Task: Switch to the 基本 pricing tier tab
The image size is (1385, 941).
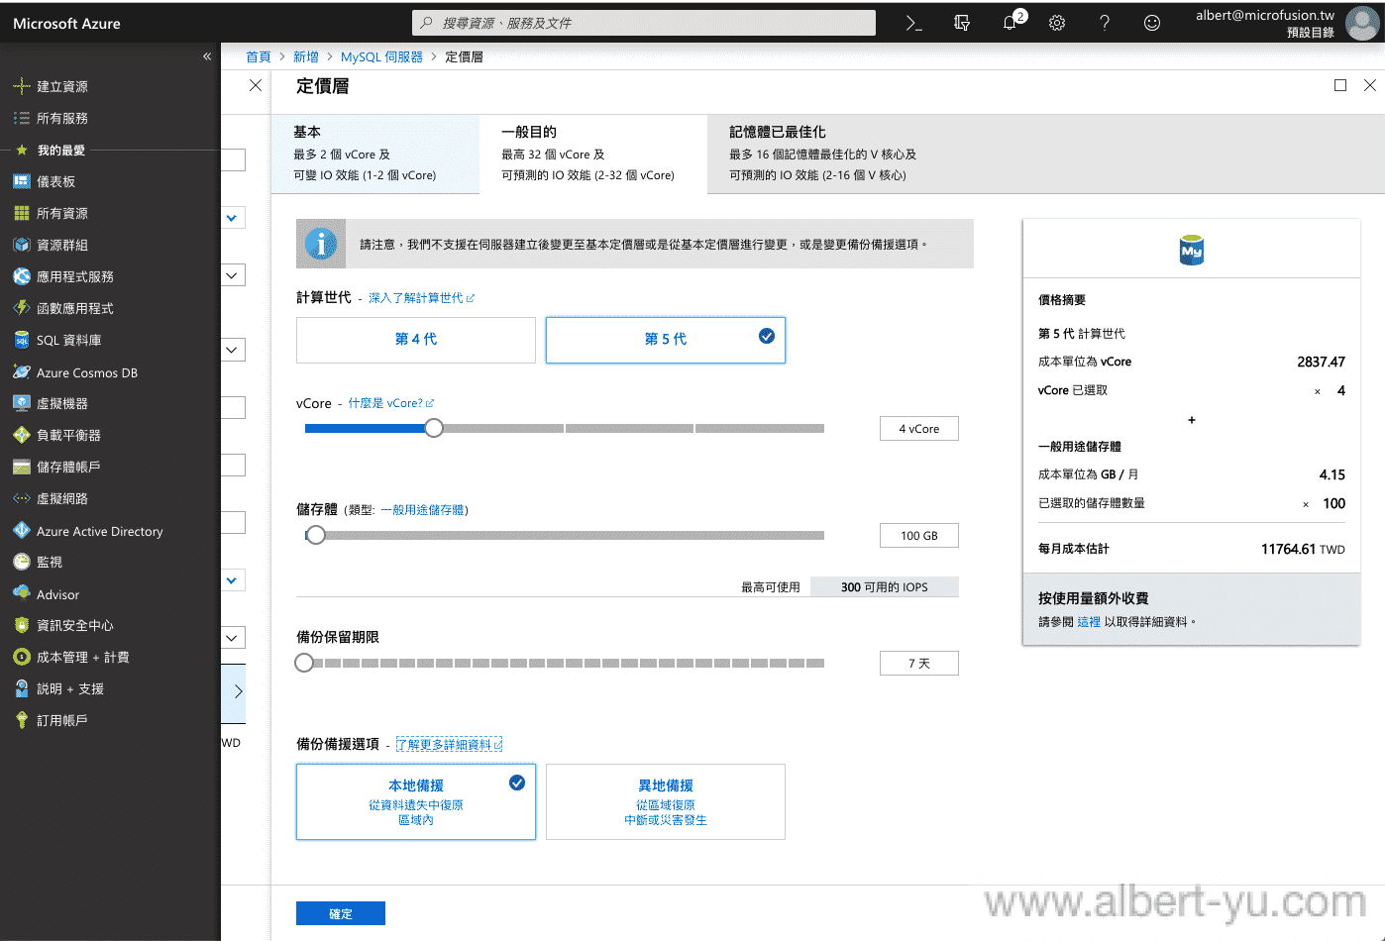Action: coord(375,154)
